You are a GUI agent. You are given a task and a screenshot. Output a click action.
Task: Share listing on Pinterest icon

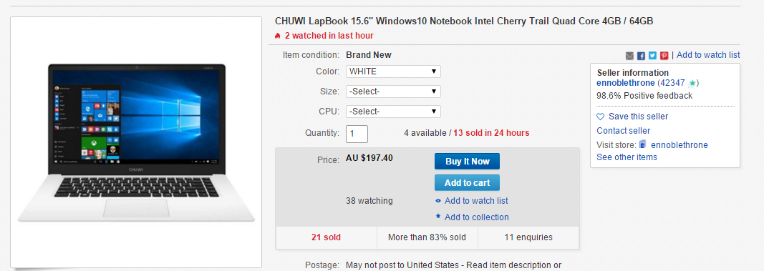664,56
